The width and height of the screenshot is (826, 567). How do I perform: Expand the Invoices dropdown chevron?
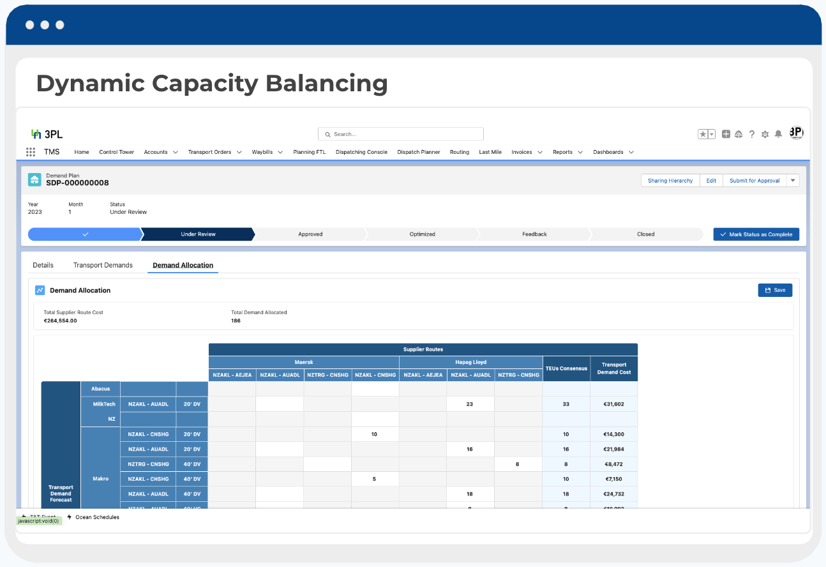pyautogui.click(x=540, y=152)
